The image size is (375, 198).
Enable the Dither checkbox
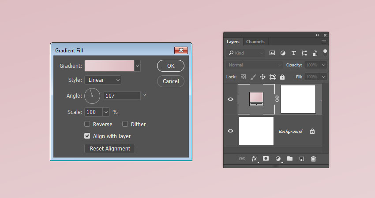pos(125,125)
